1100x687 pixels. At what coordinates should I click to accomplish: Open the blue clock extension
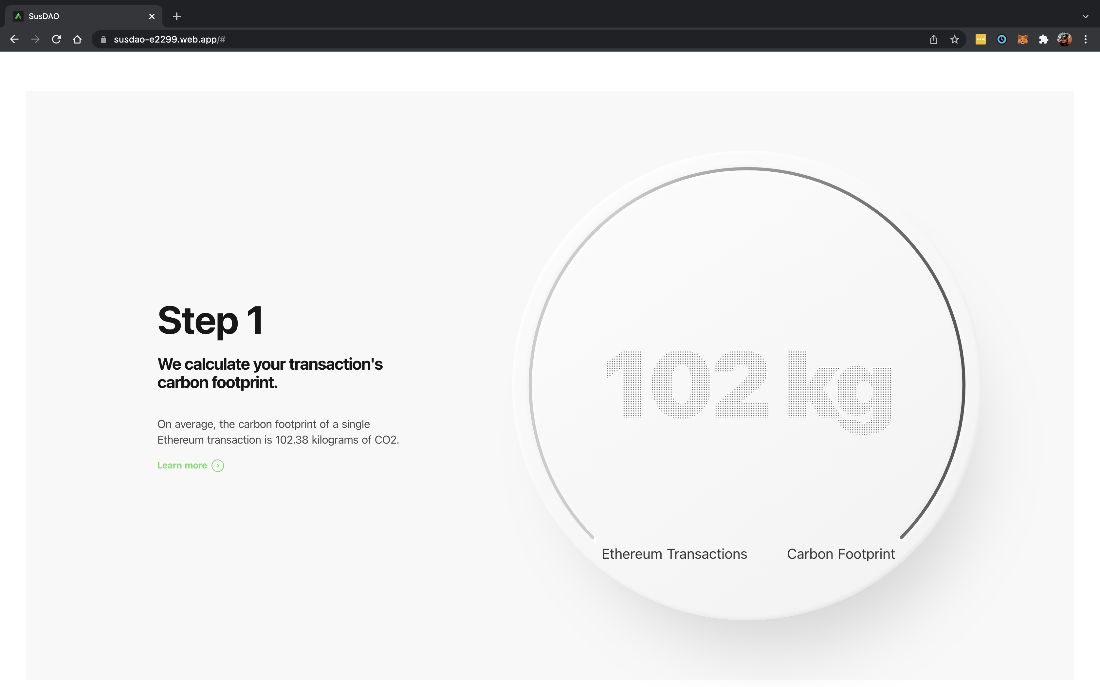(x=1001, y=40)
